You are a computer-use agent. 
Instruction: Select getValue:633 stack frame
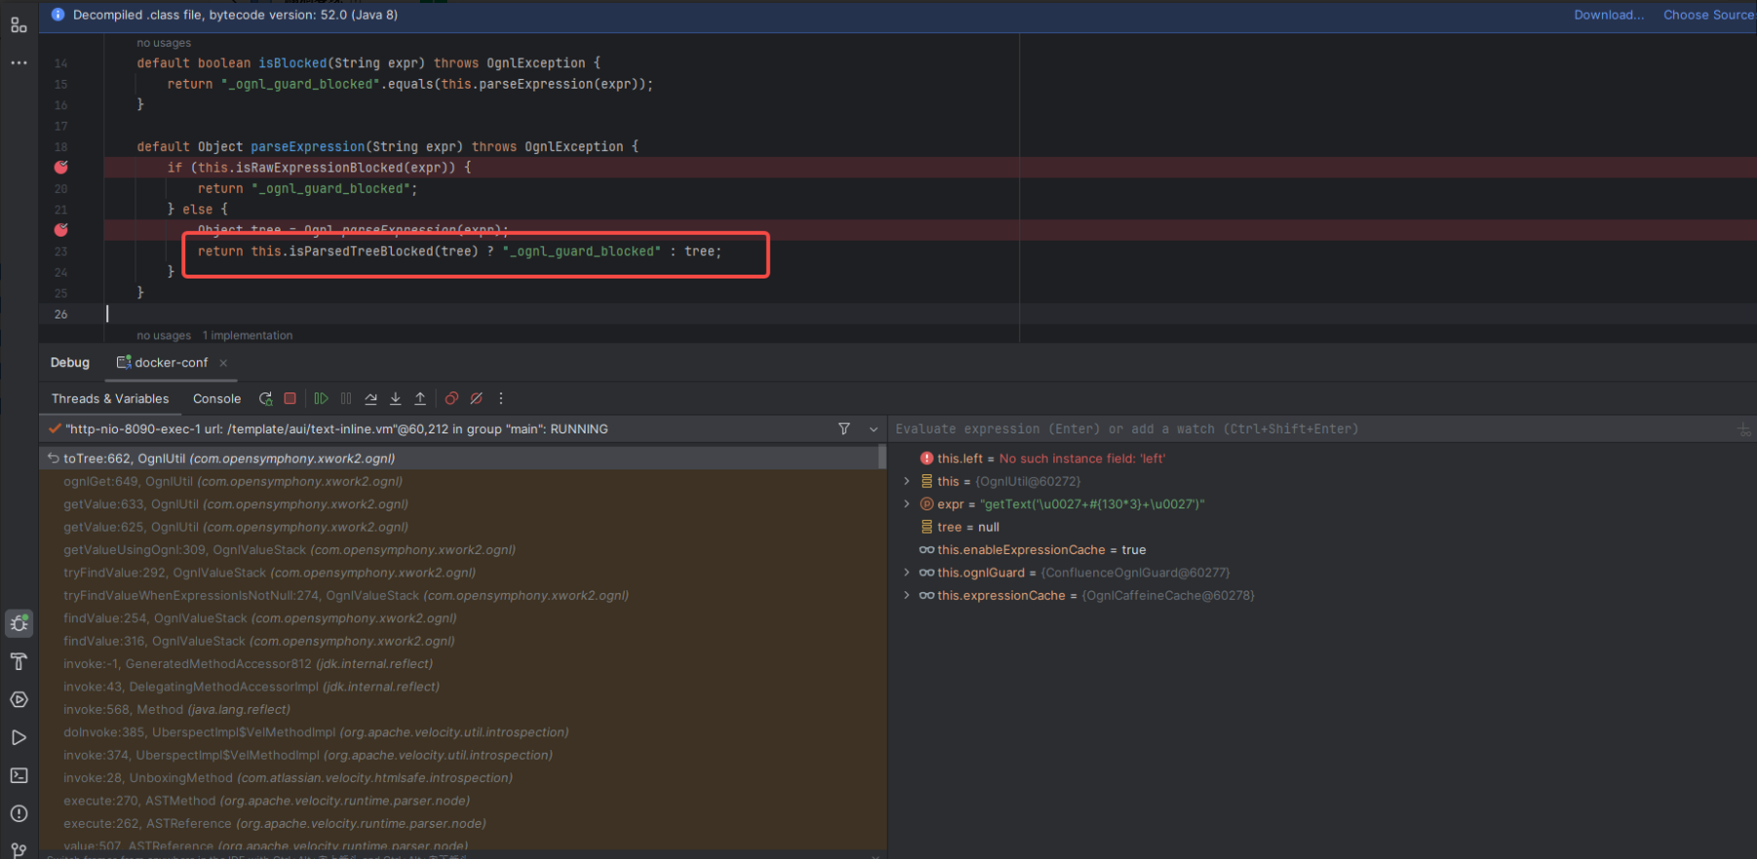(458, 504)
